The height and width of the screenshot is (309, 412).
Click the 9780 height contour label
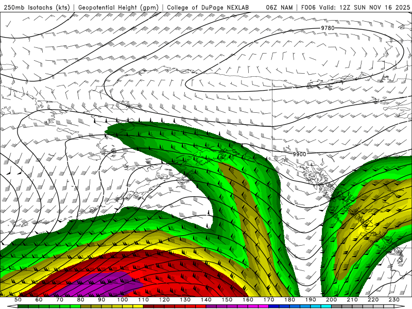[x=328, y=28]
